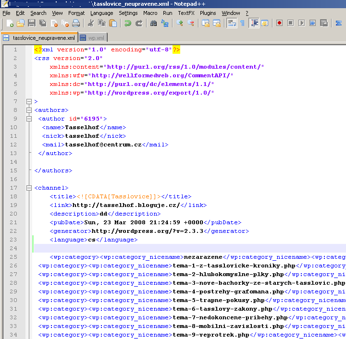Click the Cut scissors icon
The height and width of the screenshot is (339, 346).
[x=91, y=23]
